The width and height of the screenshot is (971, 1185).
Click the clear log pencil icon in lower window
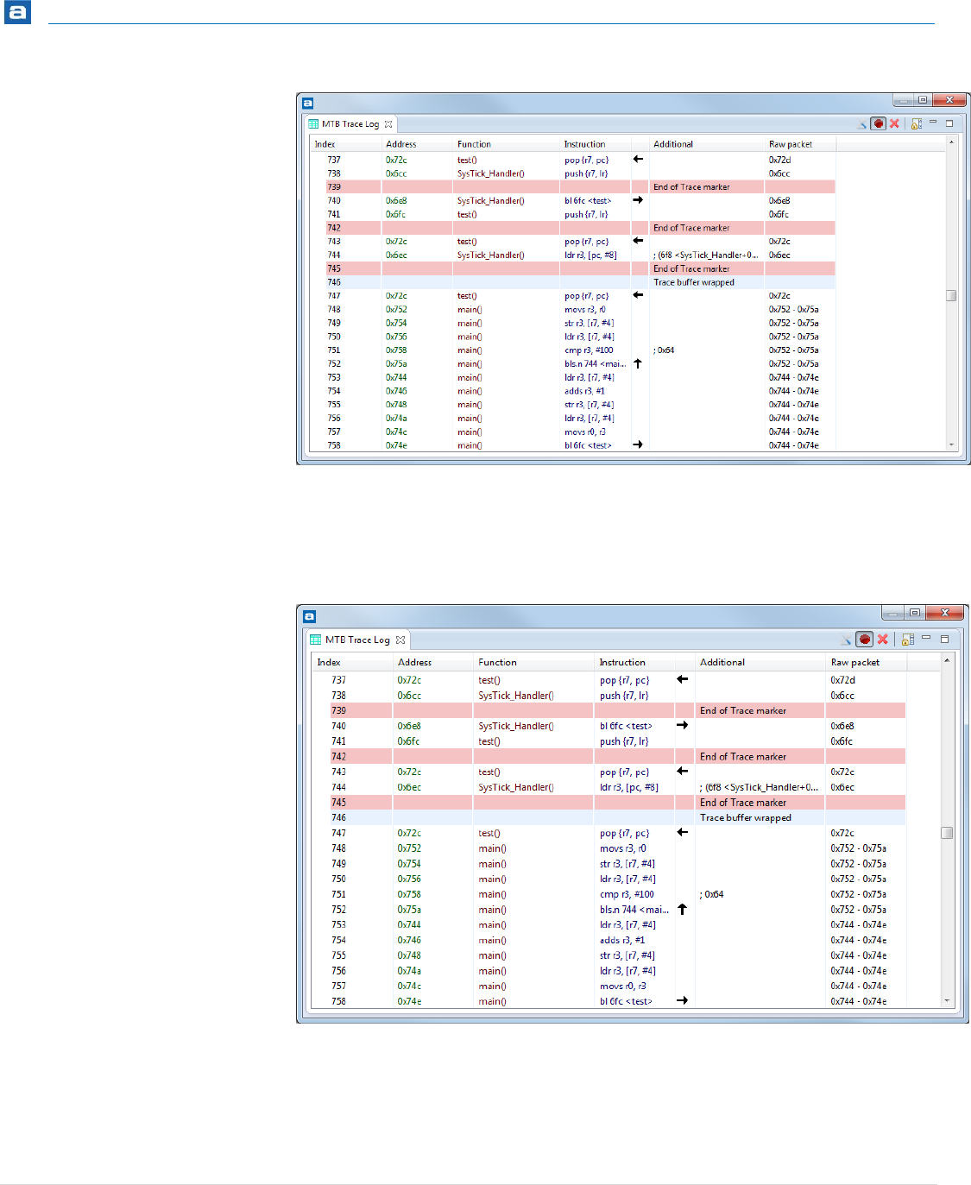point(847,640)
